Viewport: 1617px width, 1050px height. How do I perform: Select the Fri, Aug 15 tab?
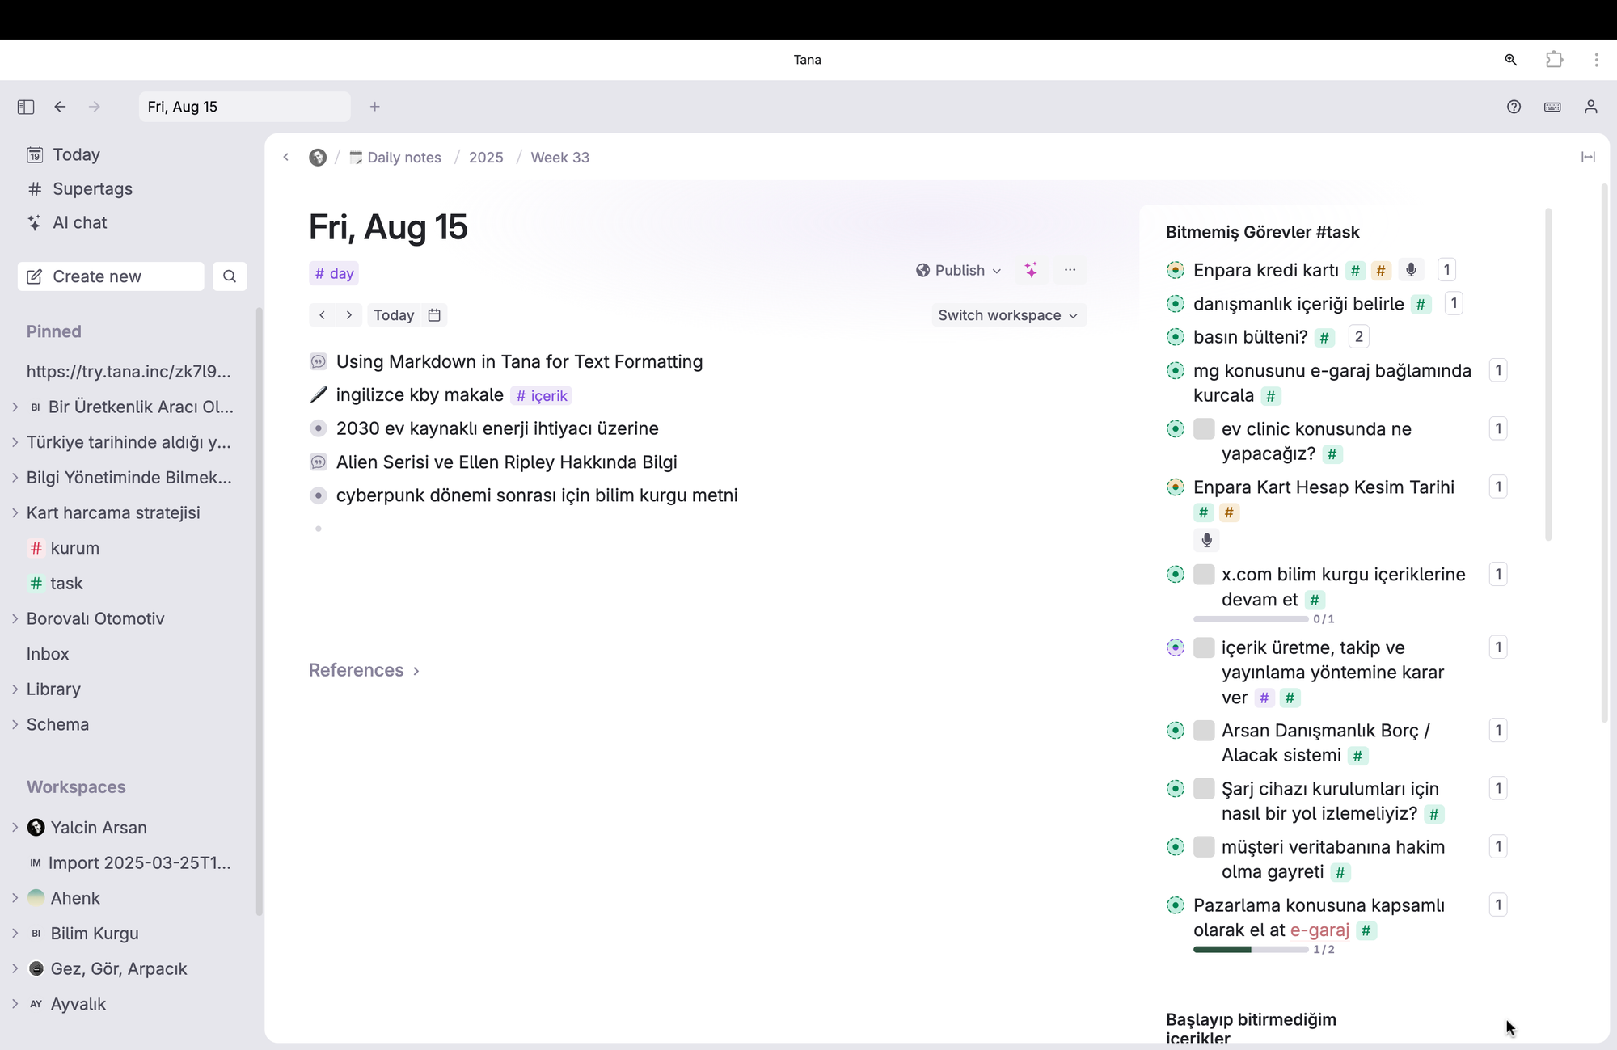pos(243,107)
